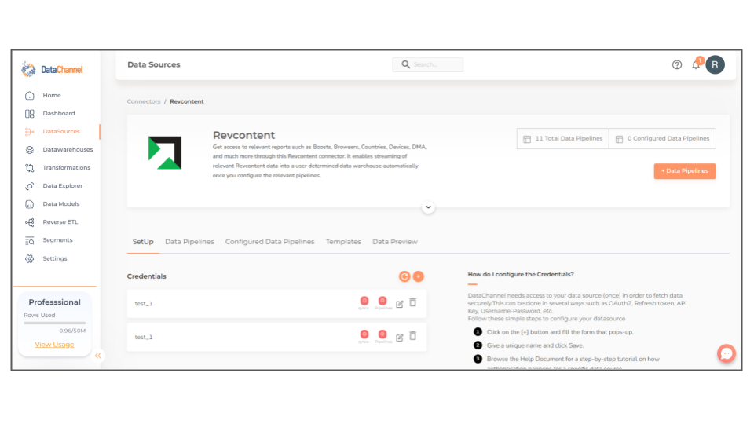Open the Templates tab
The height and width of the screenshot is (424, 754).
[x=343, y=242]
